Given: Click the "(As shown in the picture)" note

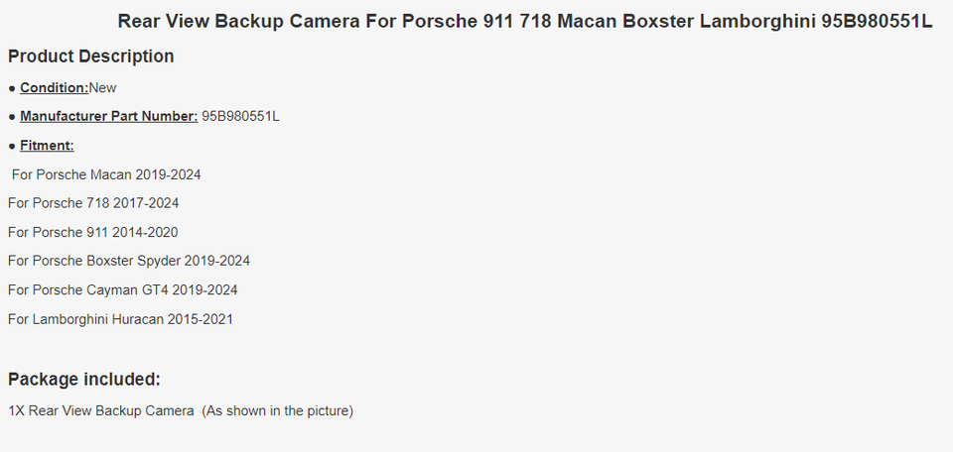Looking at the screenshot, I should point(278,410).
